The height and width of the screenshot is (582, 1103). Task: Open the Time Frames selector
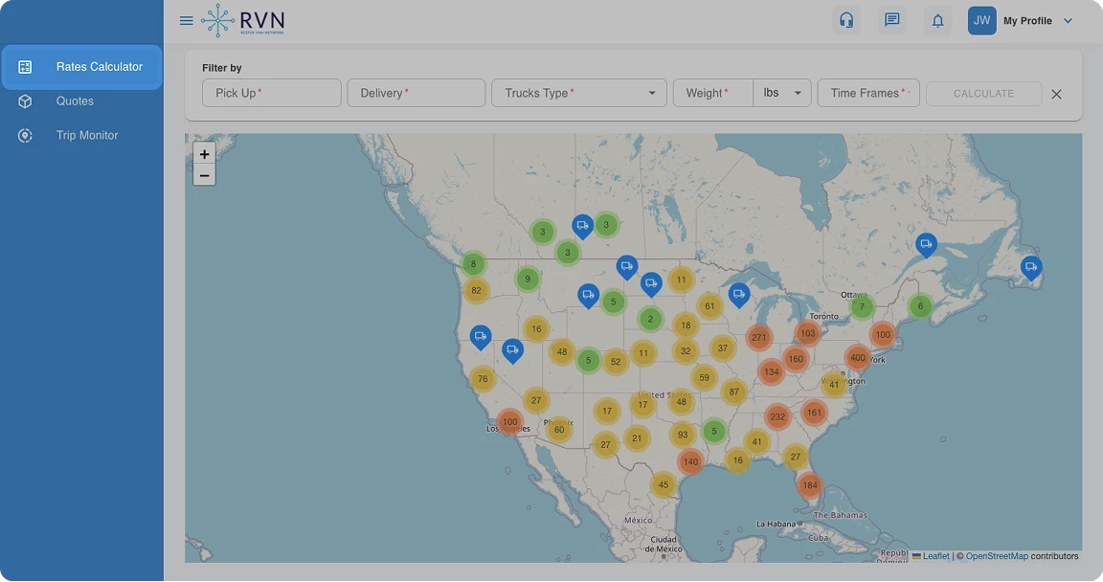[x=868, y=93]
